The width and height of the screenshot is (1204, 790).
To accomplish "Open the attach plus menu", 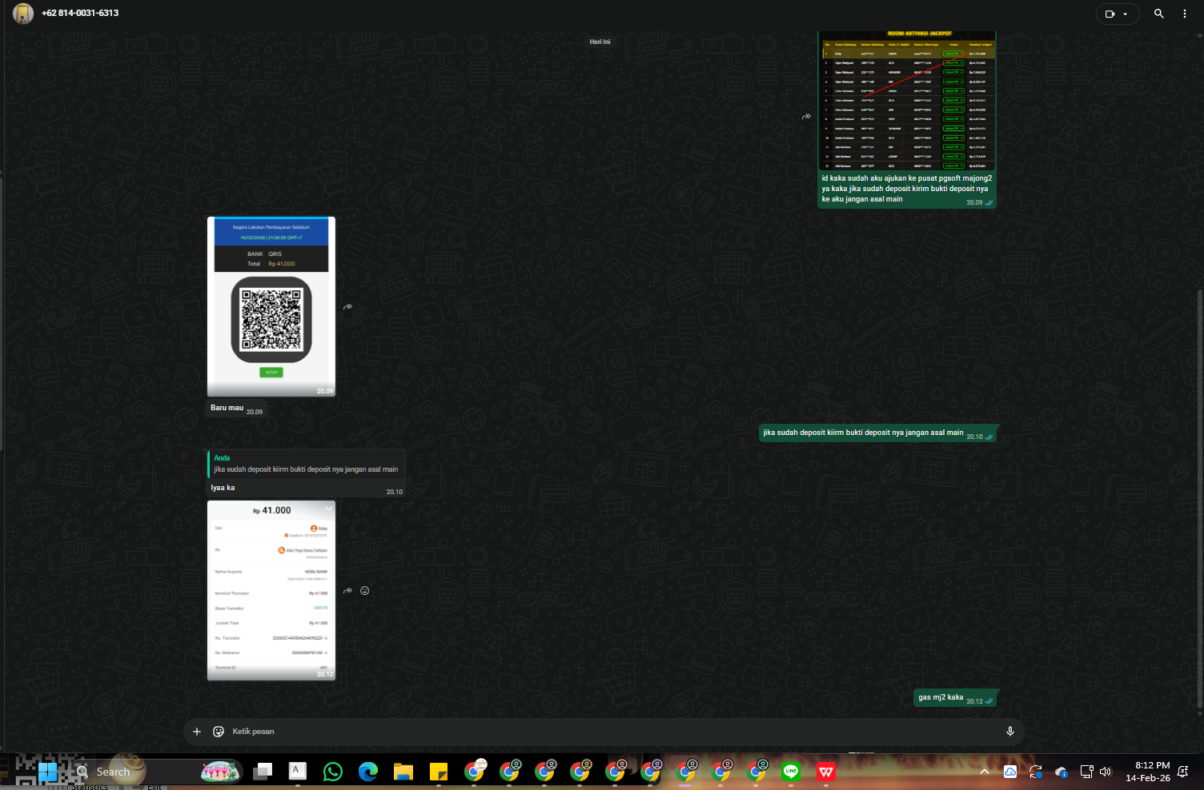I will pos(197,732).
